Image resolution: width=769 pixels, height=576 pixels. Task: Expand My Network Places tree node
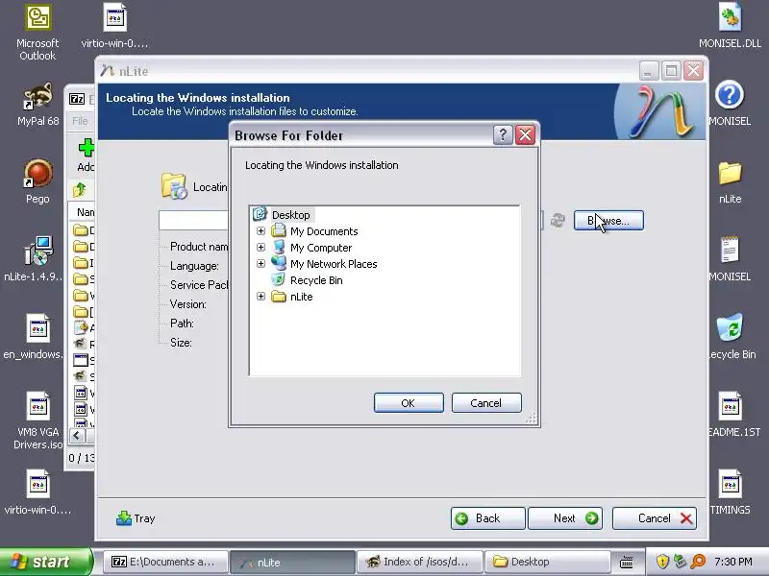(260, 263)
